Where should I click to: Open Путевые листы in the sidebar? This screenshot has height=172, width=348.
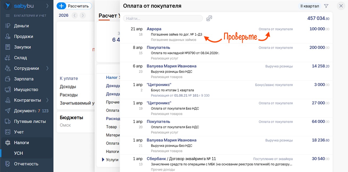30,121
